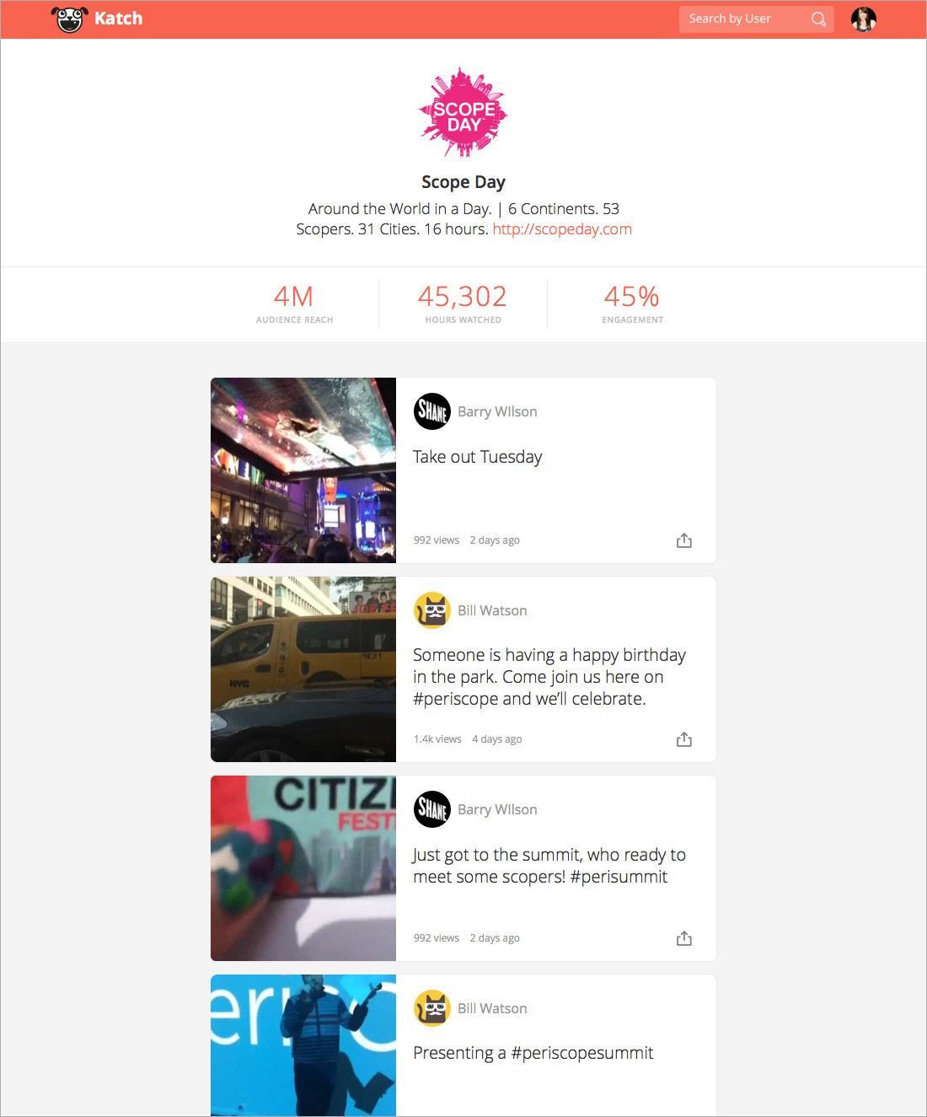927x1117 pixels.
Task: Click the search magnifier icon
Action: pos(818,19)
